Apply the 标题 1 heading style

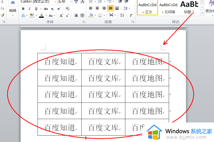[189, 8]
